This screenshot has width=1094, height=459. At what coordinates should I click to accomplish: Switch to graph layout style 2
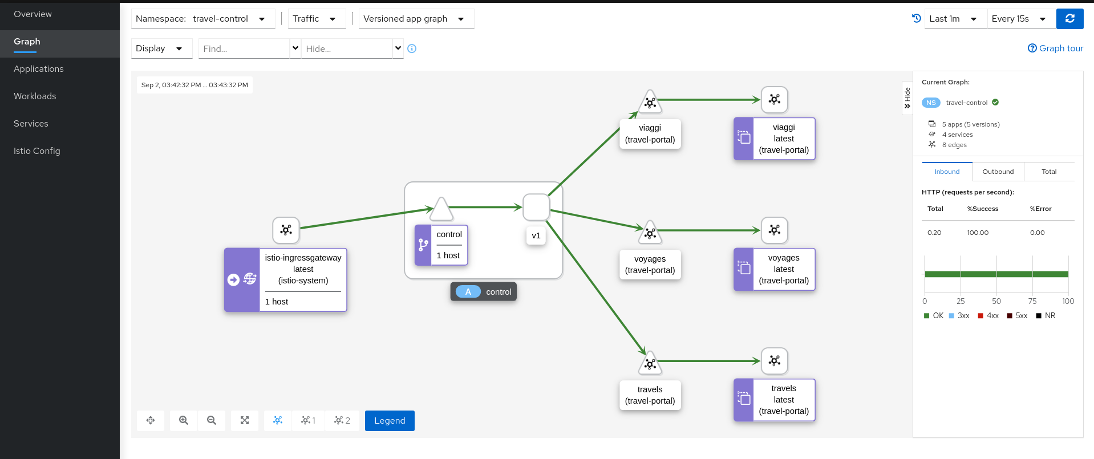[x=342, y=420]
